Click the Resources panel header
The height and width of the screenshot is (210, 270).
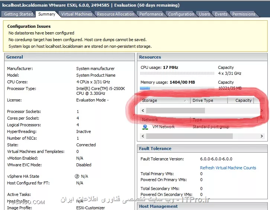coord(202,57)
